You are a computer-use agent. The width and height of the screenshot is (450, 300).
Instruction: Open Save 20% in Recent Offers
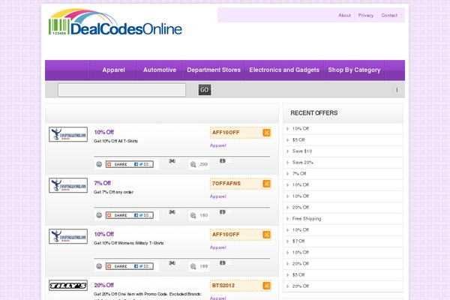302,163
